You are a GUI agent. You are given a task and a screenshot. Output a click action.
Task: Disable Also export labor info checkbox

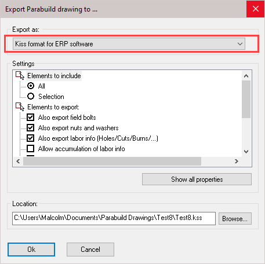pyautogui.click(x=31, y=138)
